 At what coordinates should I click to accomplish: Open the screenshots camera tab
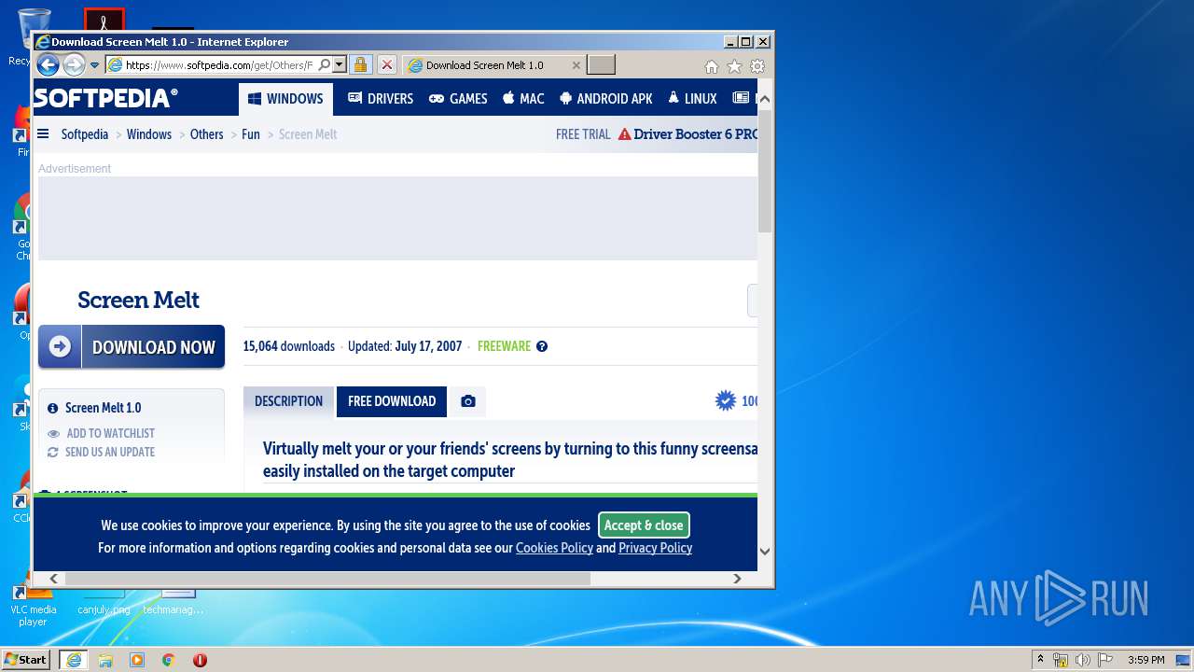pos(468,401)
